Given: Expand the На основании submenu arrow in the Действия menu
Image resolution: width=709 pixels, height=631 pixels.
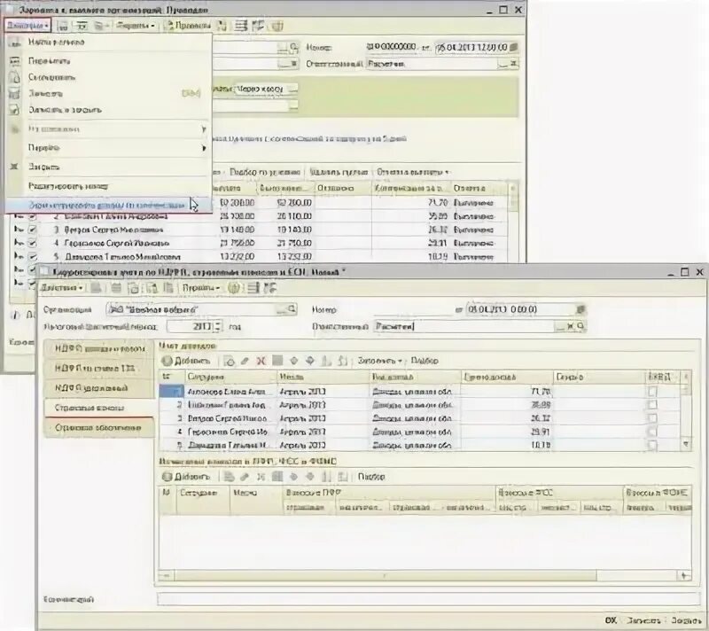Looking at the screenshot, I should 204,129.
